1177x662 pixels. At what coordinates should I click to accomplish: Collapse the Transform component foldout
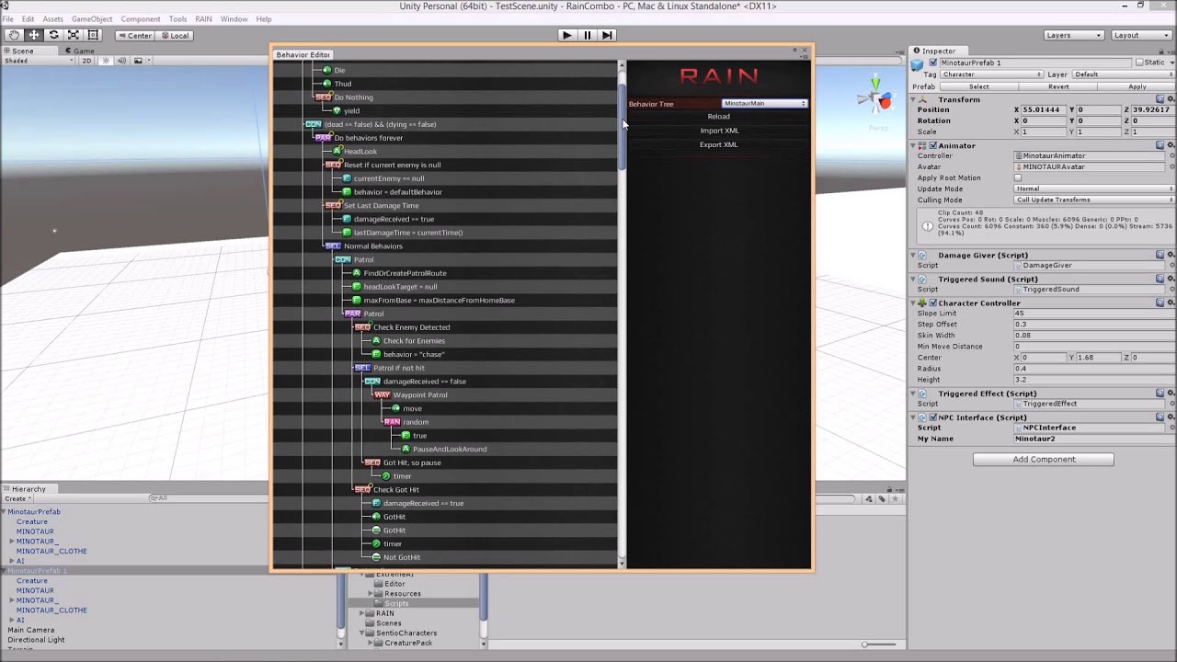tap(914, 99)
